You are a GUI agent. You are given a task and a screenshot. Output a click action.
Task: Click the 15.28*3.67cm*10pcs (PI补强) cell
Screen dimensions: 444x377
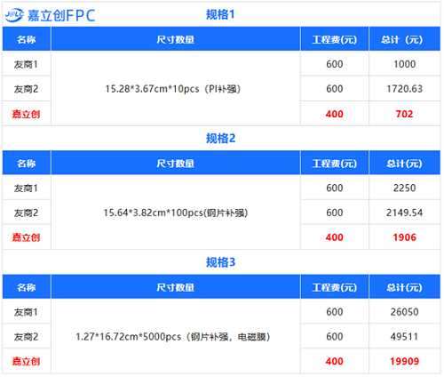coord(176,89)
